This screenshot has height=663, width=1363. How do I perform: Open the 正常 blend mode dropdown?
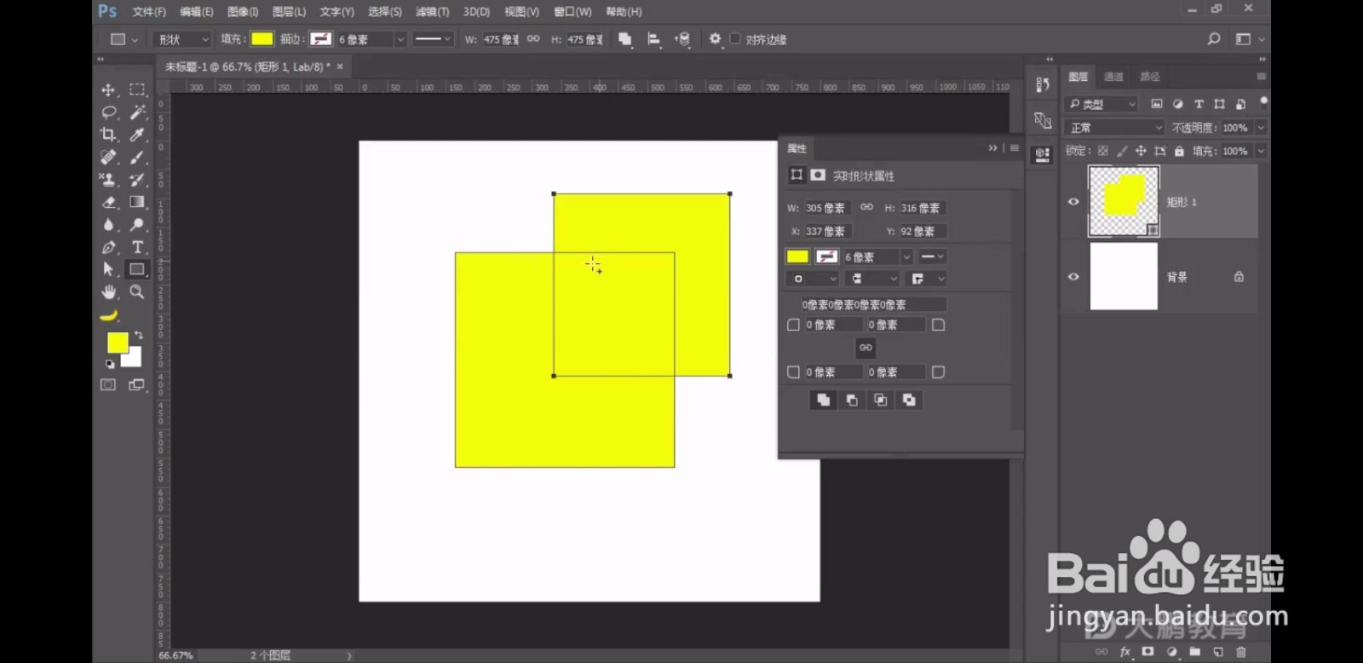[x=1114, y=128]
